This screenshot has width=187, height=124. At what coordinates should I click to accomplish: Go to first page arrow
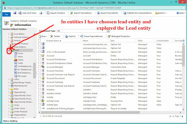[170, 116]
